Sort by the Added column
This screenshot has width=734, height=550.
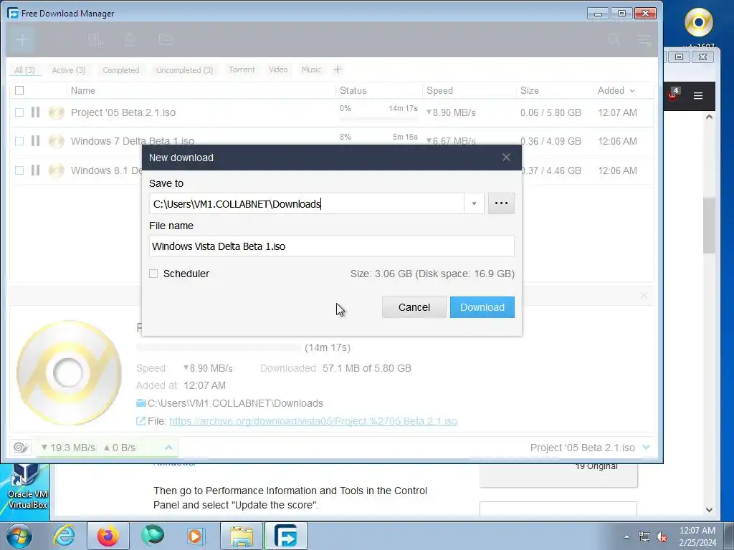[x=616, y=90]
